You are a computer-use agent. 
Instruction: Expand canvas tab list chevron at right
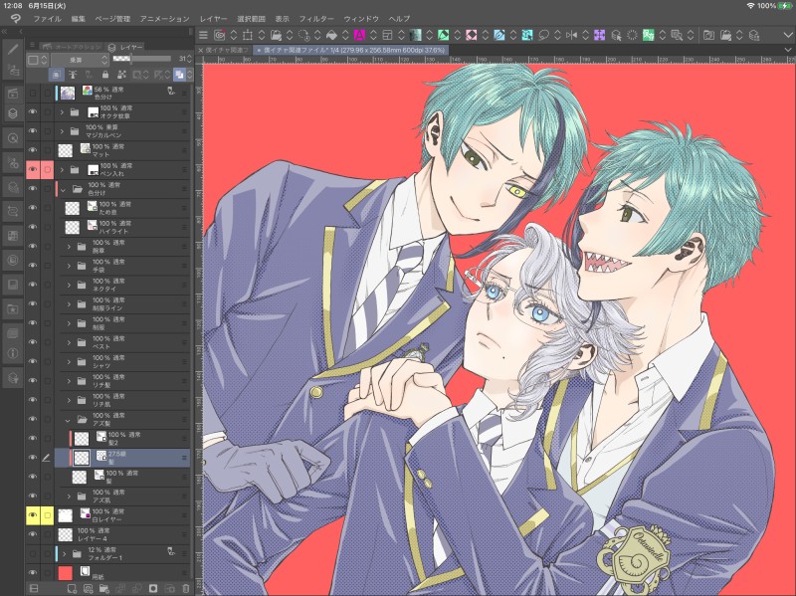788,50
